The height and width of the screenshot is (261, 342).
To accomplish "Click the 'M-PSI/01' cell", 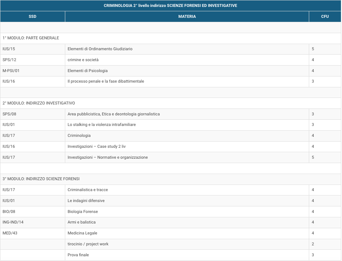I will click(32, 71).
